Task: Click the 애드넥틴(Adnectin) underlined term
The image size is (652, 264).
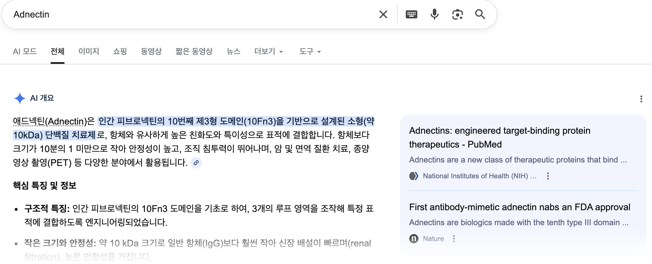Action: pos(50,121)
